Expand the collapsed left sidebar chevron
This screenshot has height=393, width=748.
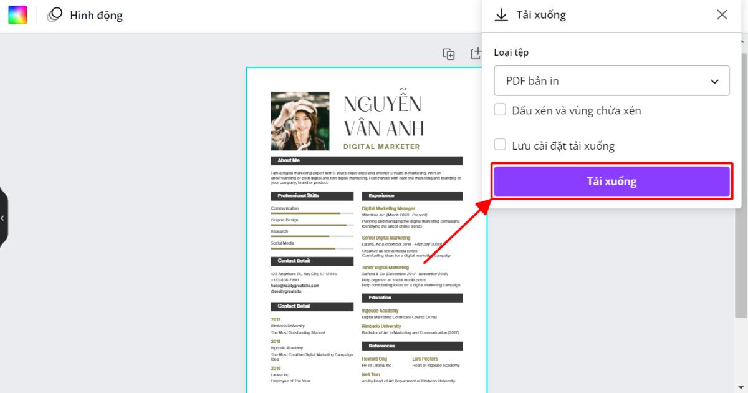coord(2,217)
